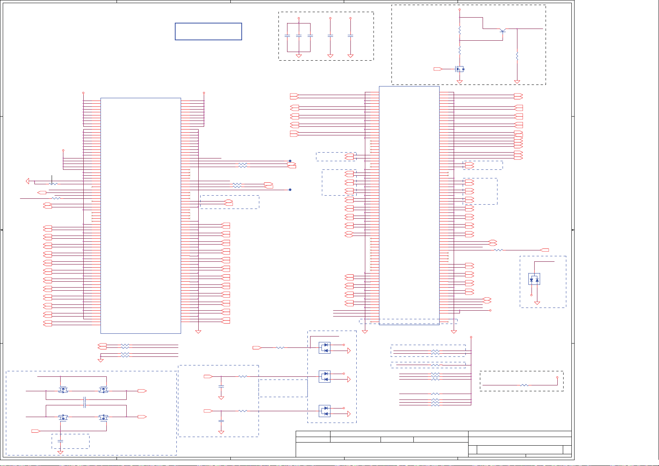This screenshot has height=466, width=659.
Task: Select the empty blue title rectangle at top
Action: (x=208, y=31)
